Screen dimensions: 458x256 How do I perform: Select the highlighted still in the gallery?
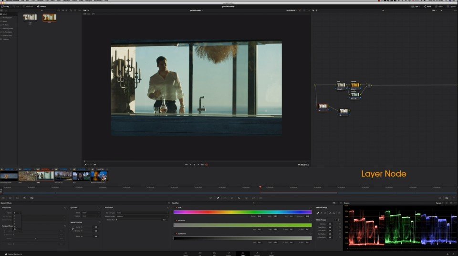click(x=49, y=18)
